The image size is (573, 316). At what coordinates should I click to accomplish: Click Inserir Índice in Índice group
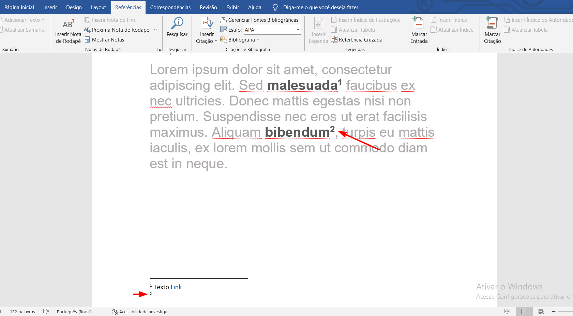449,20
